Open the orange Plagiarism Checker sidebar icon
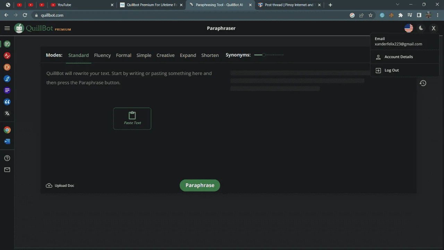 click(x=7, y=67)
